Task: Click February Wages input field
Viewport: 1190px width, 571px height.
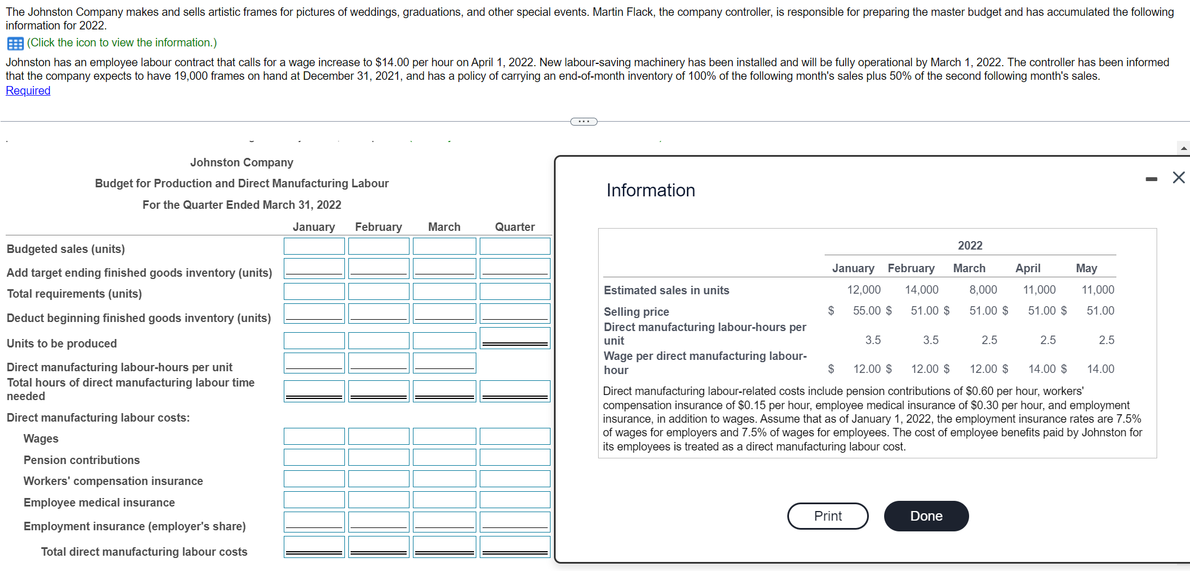Action: [379, 436]
